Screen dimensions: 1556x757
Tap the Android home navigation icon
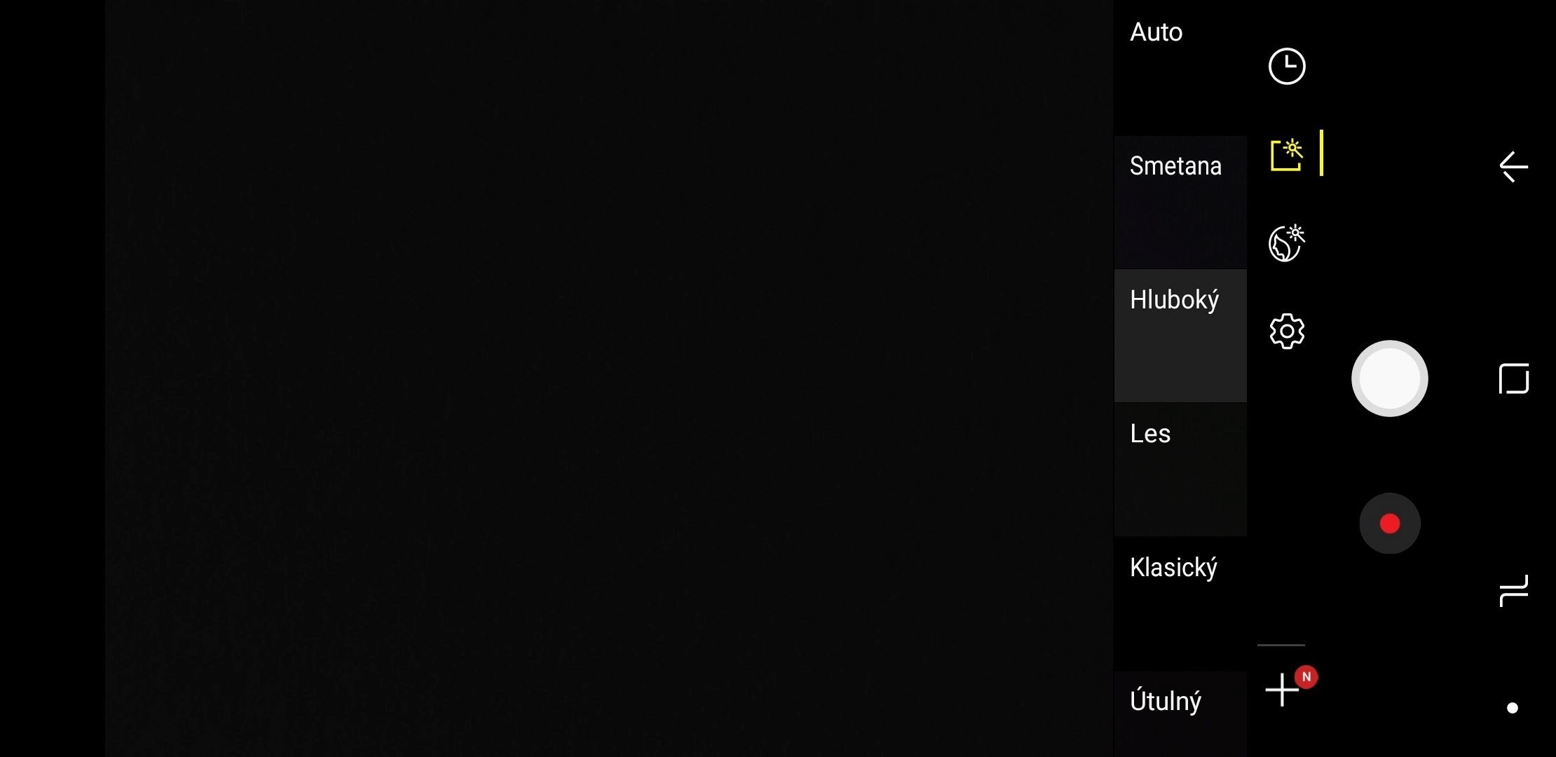[1514, 379]
